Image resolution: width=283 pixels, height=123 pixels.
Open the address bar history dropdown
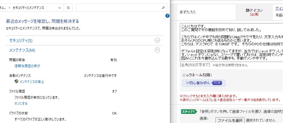[x=59, y=8]
